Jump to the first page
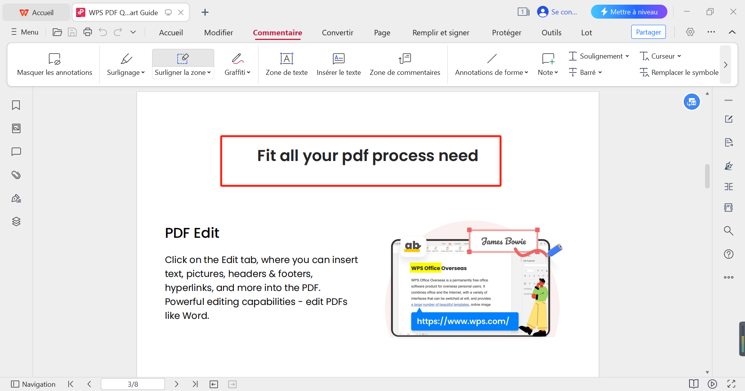Viewport: 745px width, 391px height. 71,384
